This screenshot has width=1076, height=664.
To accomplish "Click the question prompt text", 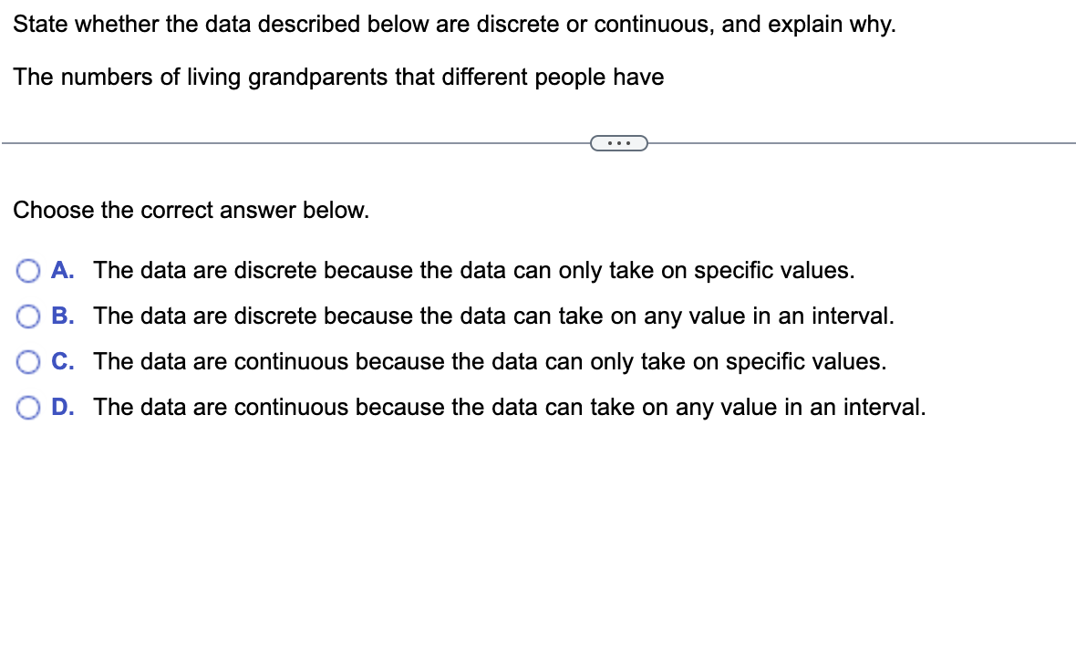I will (454, 24).
